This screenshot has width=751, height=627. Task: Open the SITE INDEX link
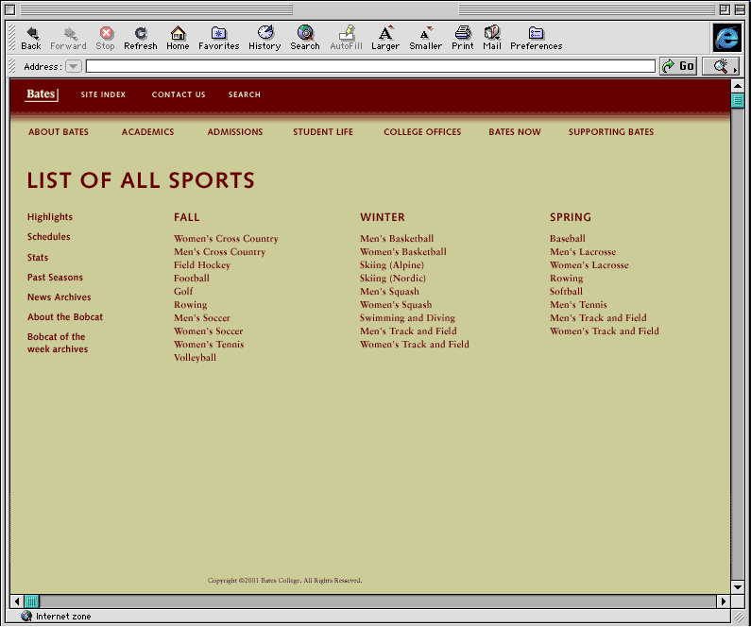(103, 94)
